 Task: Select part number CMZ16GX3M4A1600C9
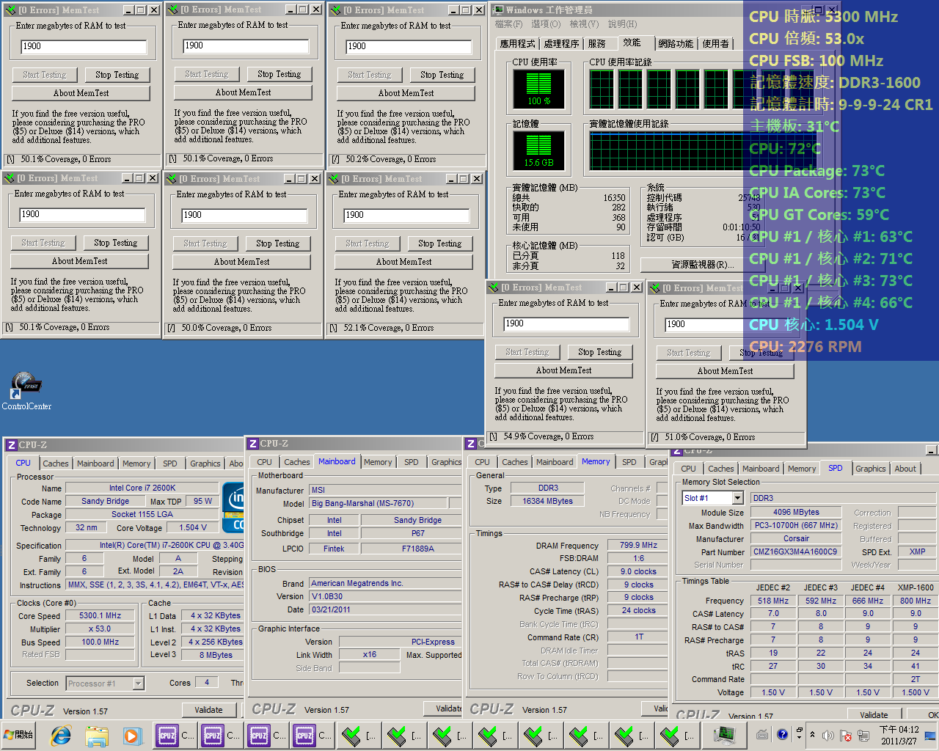coord(795,552)
